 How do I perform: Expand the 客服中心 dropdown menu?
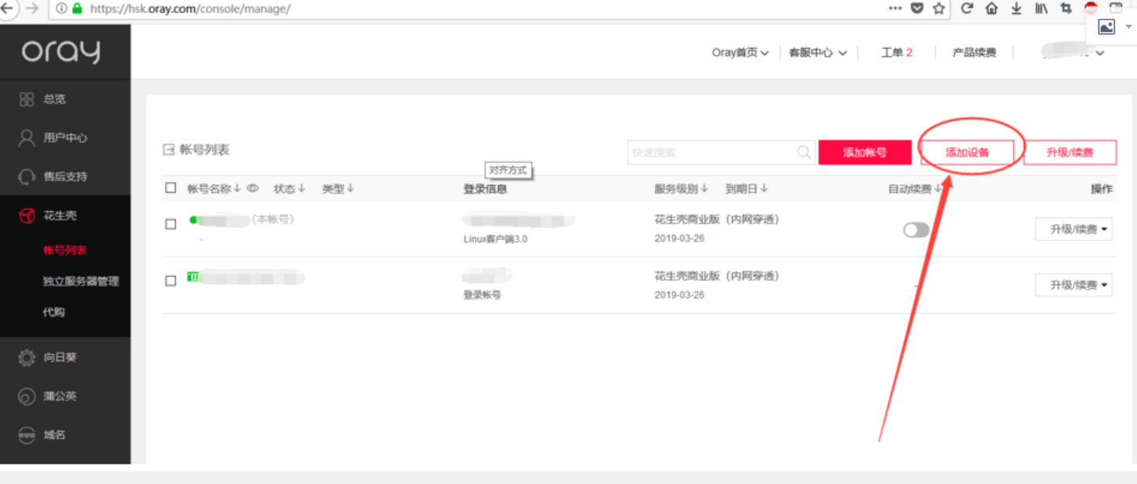click(x=818, y=53)
